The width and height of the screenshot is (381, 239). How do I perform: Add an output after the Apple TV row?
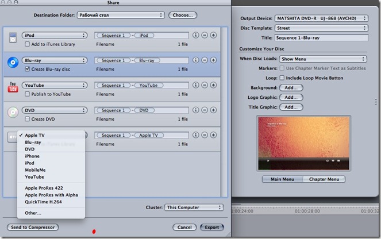213,135
